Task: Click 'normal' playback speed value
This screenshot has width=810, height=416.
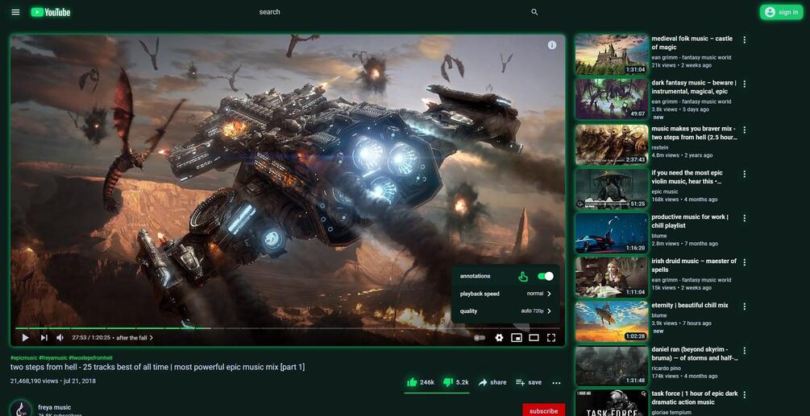Action: [535, 294]
